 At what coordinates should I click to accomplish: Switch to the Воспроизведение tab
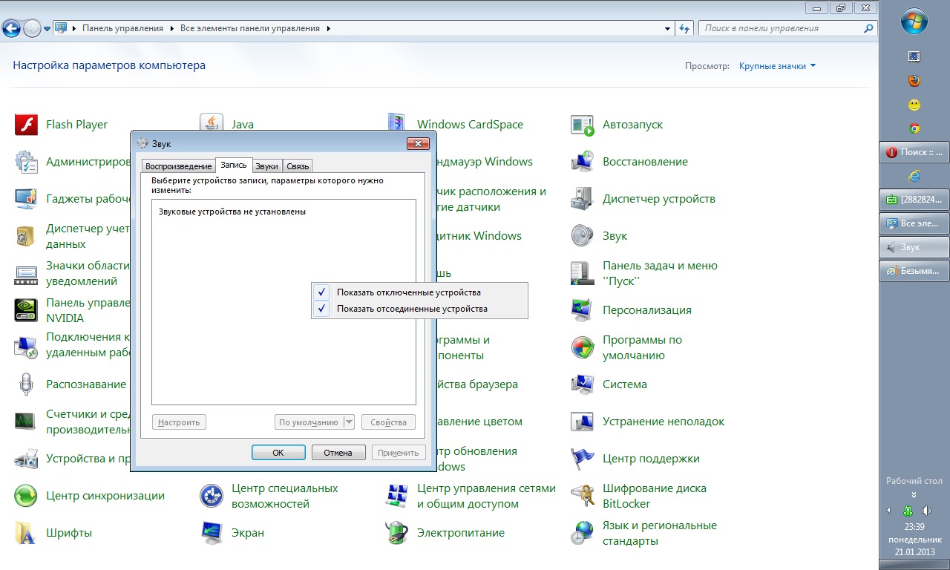point(178,166)
